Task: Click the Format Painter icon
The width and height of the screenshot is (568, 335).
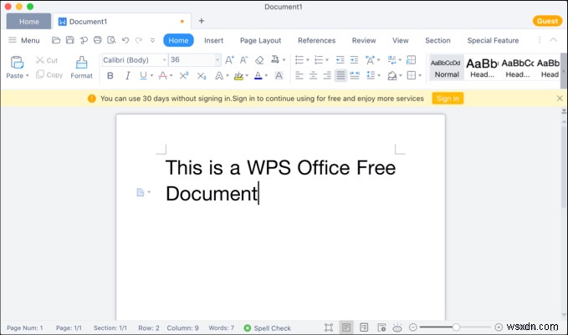Action: 81,67
